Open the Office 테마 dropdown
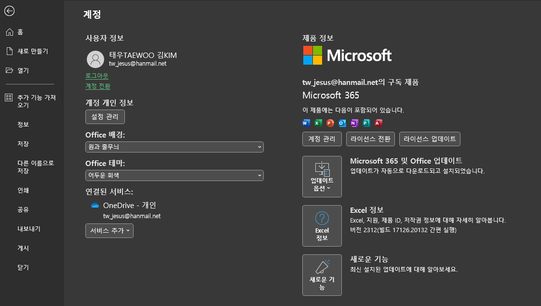Image resolution: width=541 pixels, height=306 pixels. point(175,176)
